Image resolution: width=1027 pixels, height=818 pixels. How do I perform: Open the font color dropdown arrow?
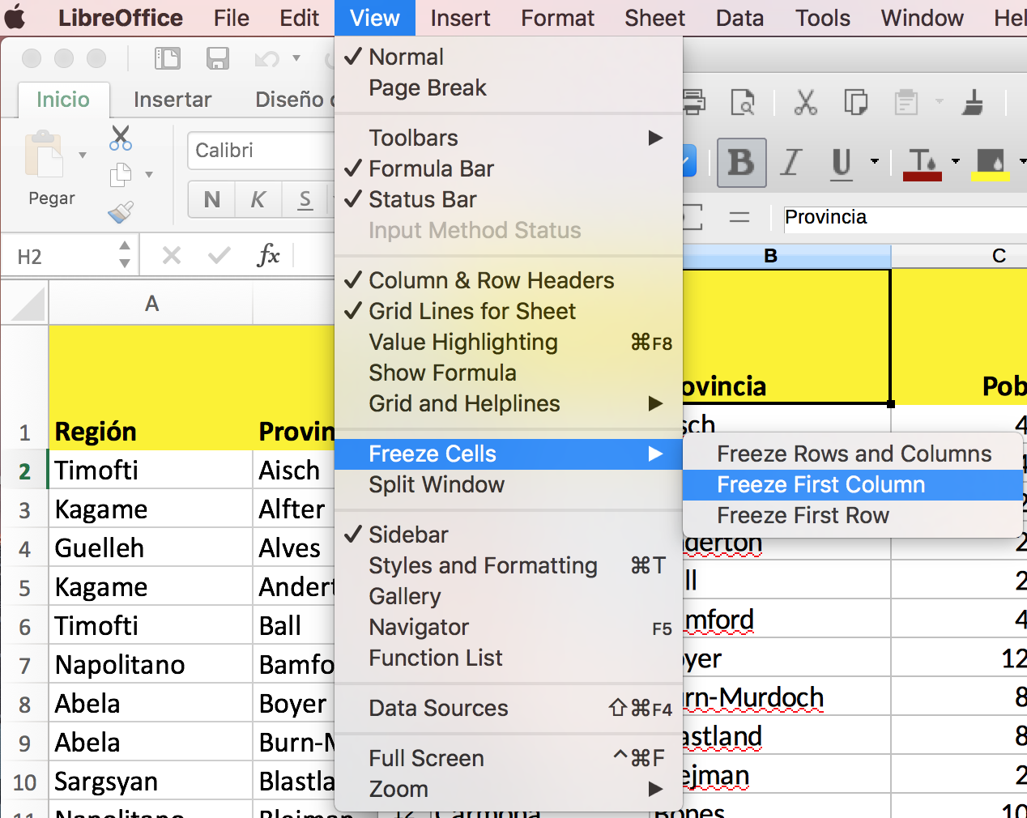point(956,161)
